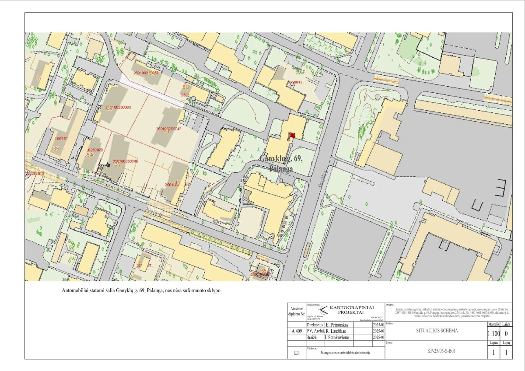525x371 pixels.
Task: Select building number 35 on map
Action: 56,149
